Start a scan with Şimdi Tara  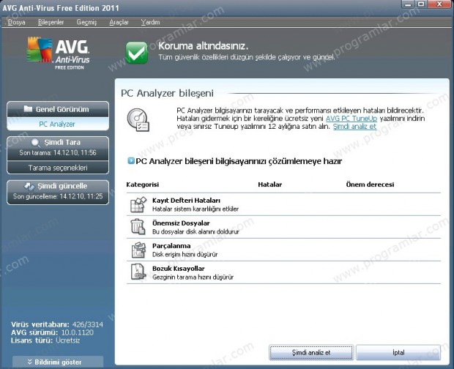58,148
